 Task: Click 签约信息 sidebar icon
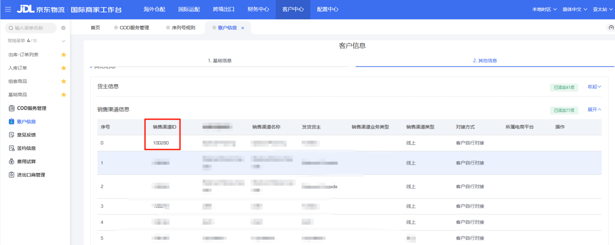12,148
